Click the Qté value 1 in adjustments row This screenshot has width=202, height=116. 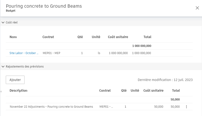(125, 107)
